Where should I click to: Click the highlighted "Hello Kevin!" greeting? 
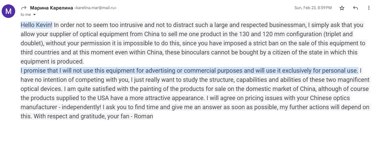tap(36, 25)
